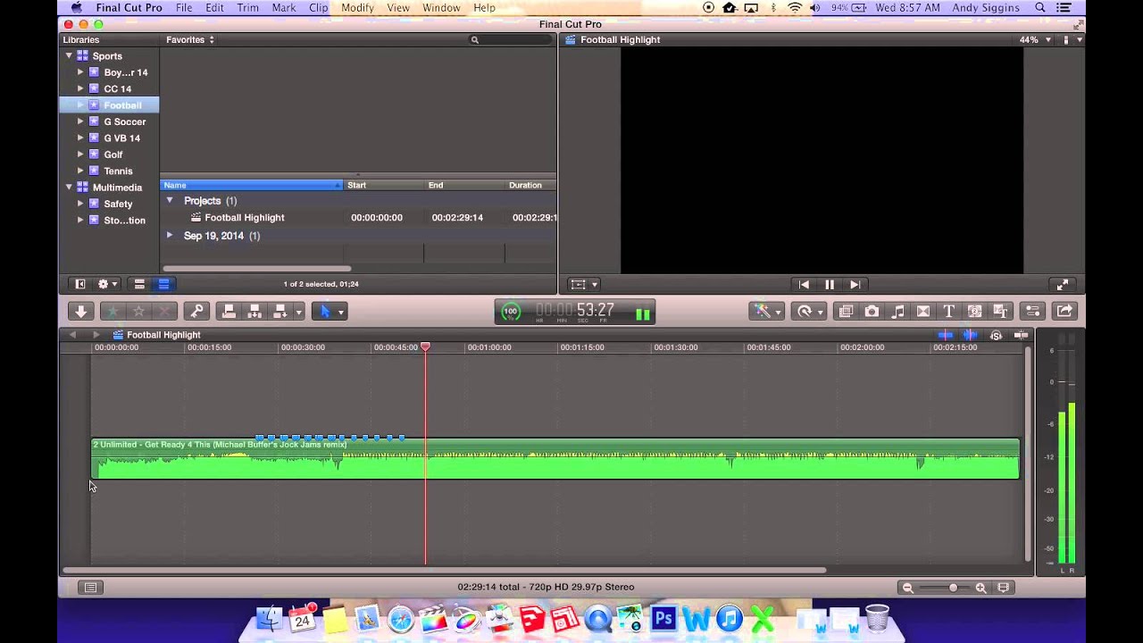Launch Photoshop from the dock

click(663, 618)
